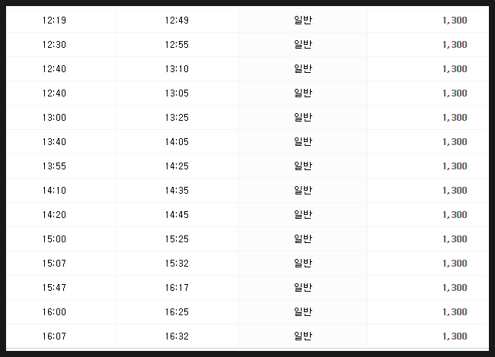Select the 13:05 arrival time cell

[x=177, y=93]
